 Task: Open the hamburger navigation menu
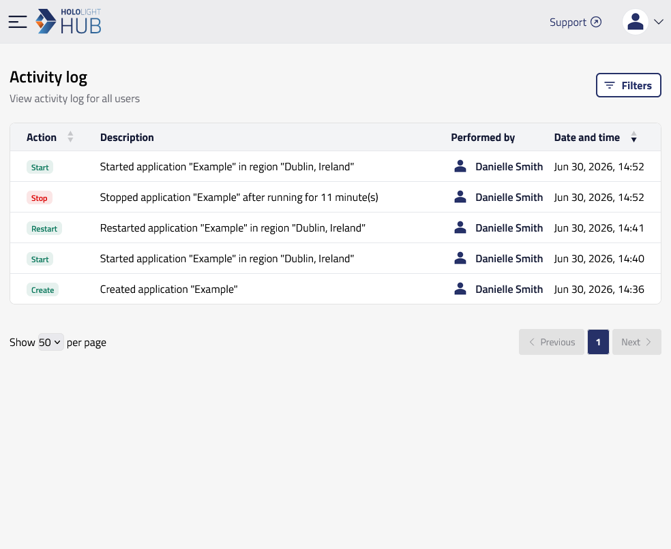(x=18, y=22)
